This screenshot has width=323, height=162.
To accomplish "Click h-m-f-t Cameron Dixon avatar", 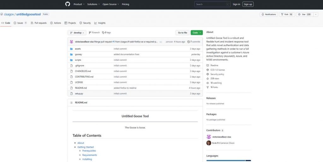I will (209, 143).
